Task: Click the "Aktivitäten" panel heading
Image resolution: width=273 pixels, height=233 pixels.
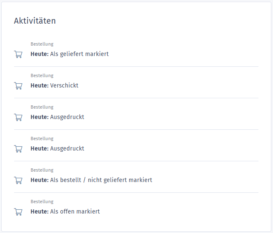Action: [x=35, y=21]
